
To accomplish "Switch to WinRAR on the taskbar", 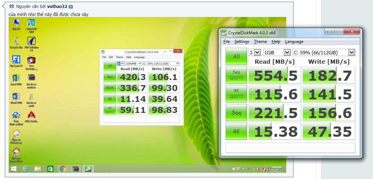I will pyautogui.click(x=75, y=169).
